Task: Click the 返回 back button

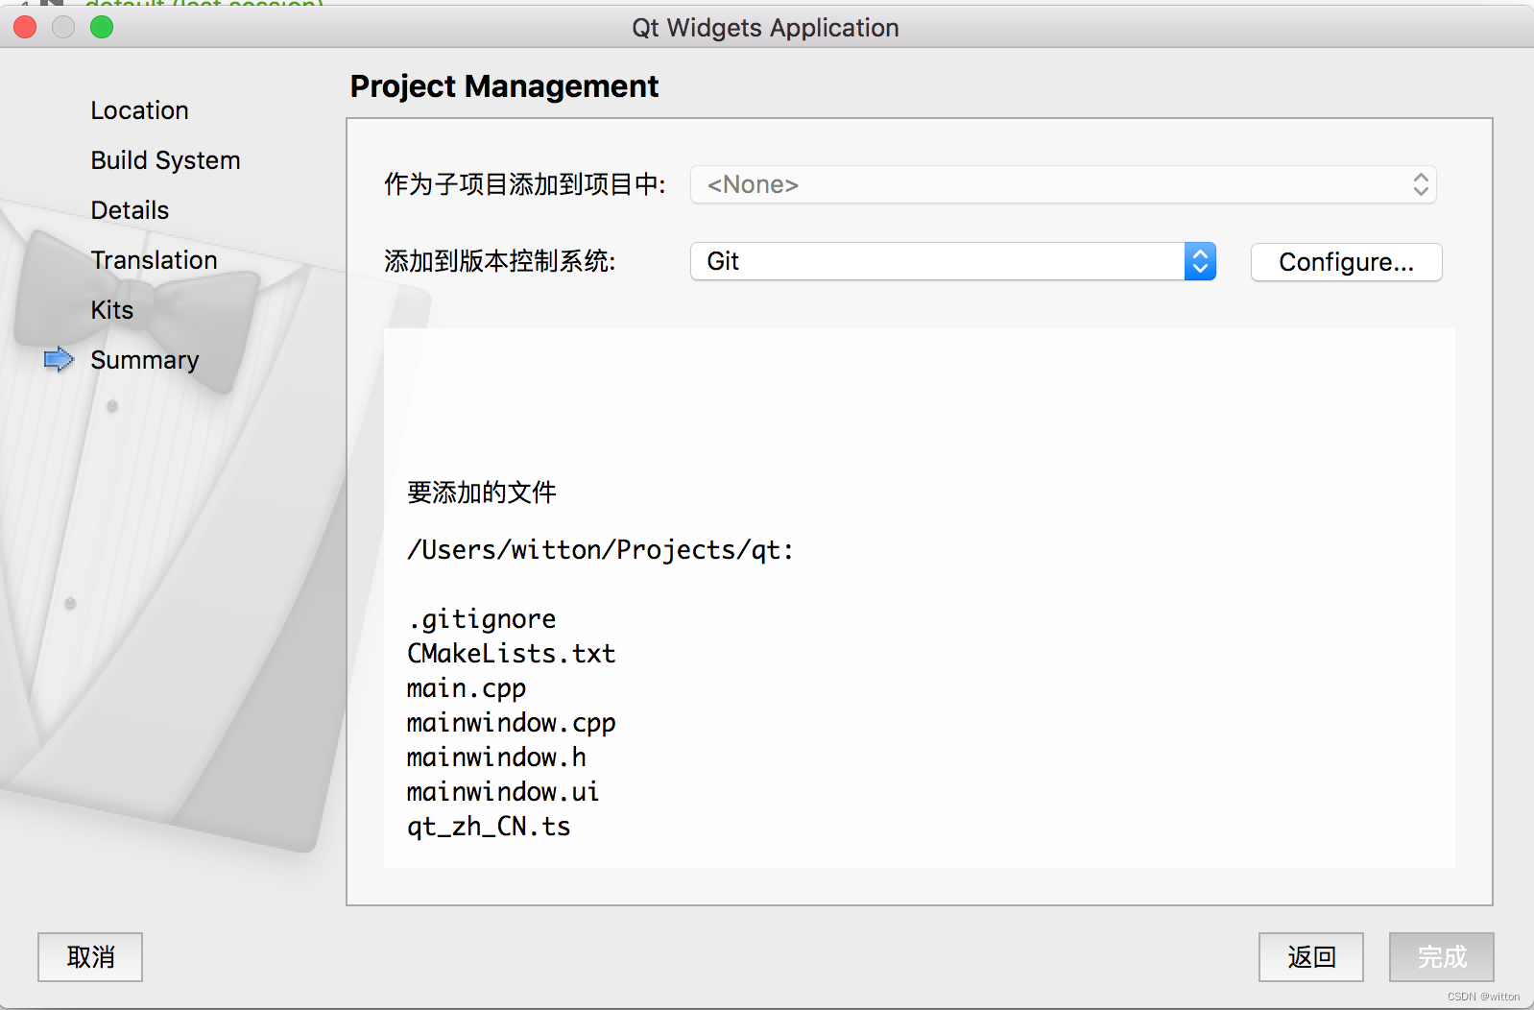Action: 1310,957
